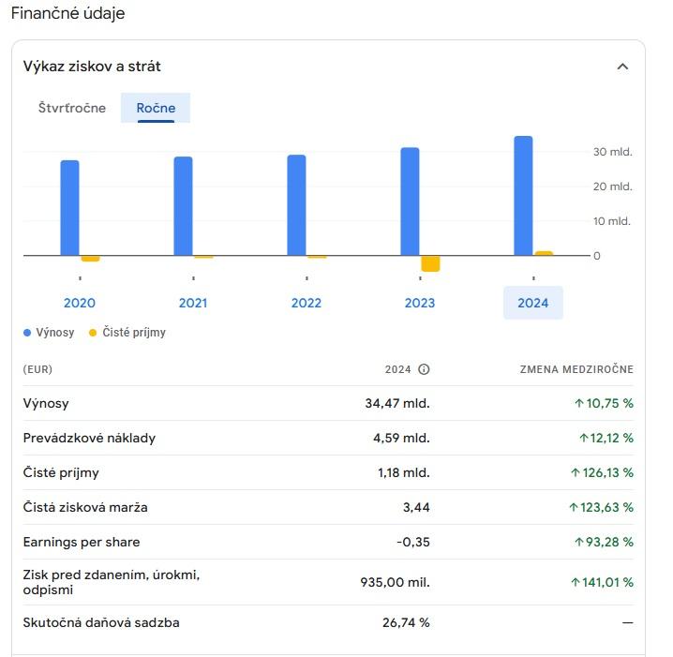Screen dimensions: 673x657
Task: Click the green up arrow beside 141,01 %
Action: [574, 582]
